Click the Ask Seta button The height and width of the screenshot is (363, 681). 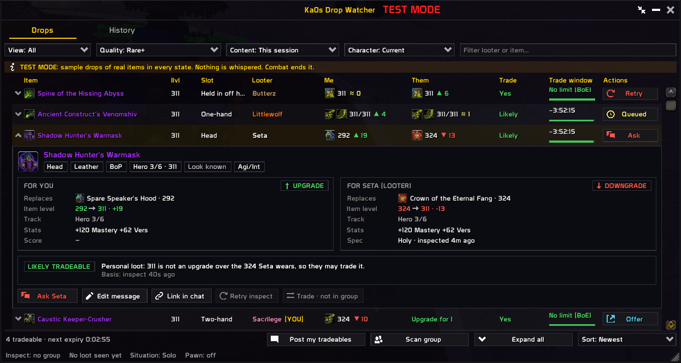click(48, 296)
